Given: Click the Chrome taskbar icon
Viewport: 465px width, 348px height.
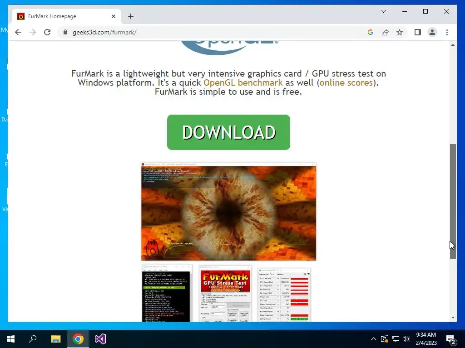Looking at the screenshot, I should point(78,339).
